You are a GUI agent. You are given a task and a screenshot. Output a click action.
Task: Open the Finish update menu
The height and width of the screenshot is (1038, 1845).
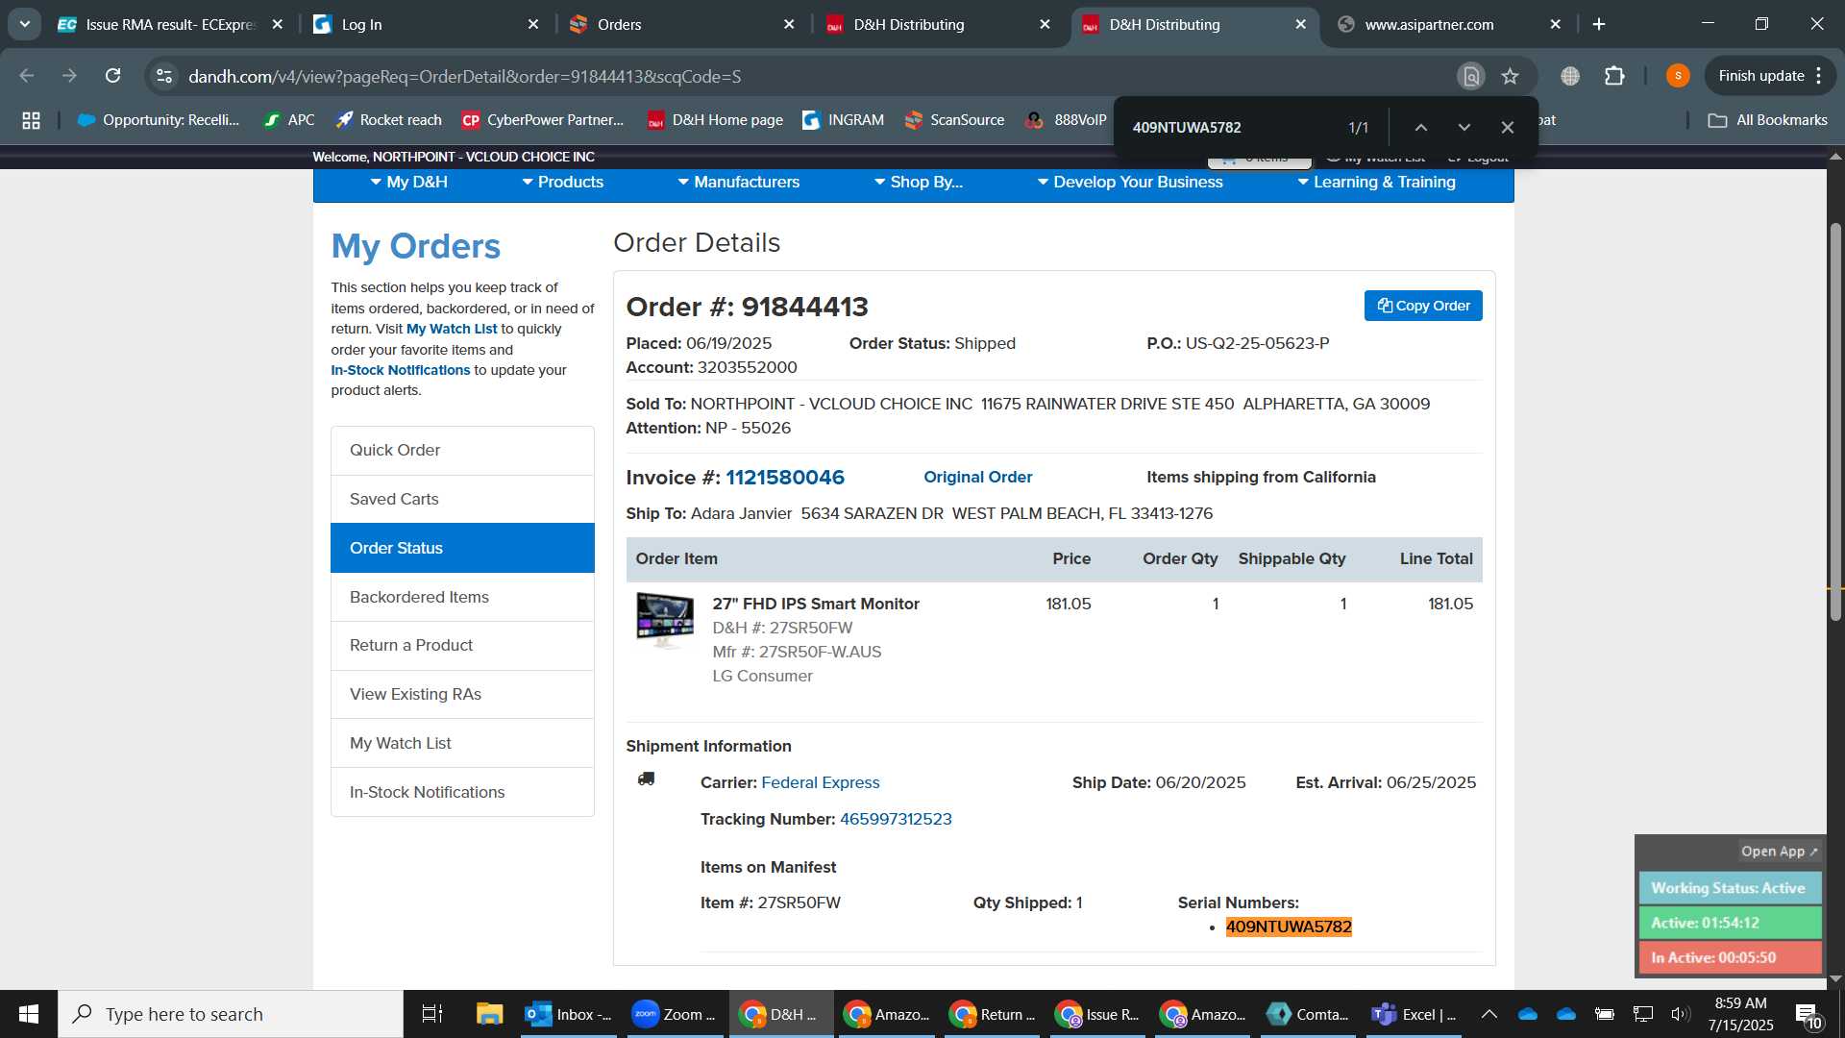pos(1770,76)
